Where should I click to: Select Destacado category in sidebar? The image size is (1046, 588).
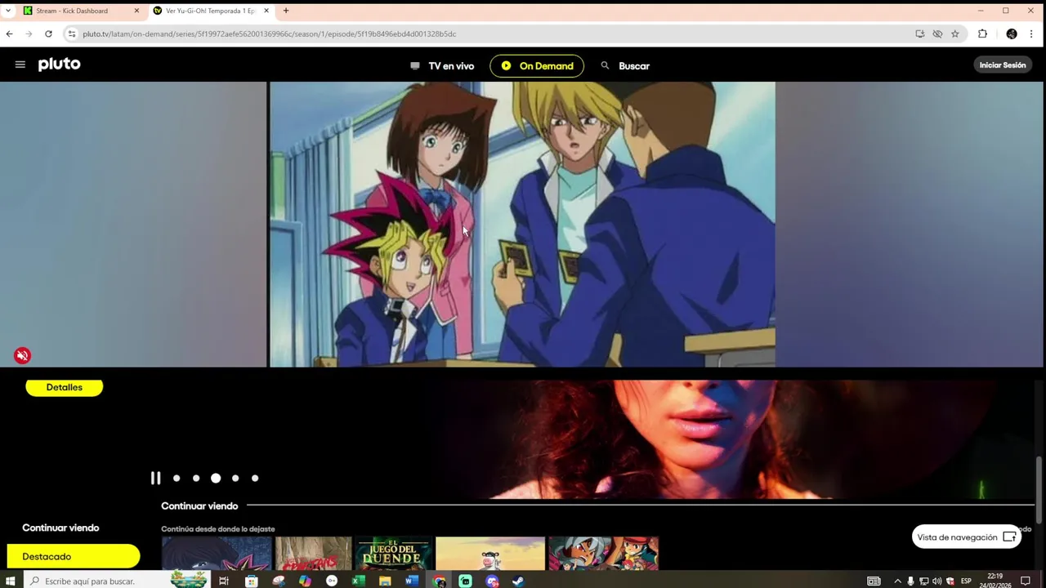[74, 556]
